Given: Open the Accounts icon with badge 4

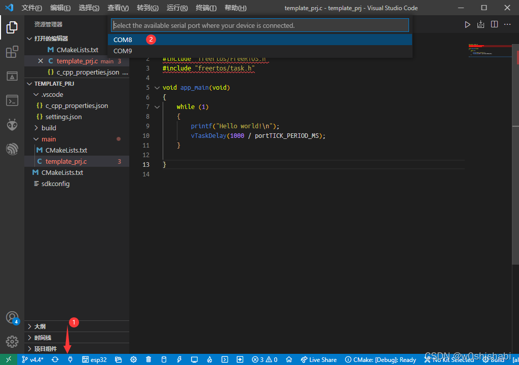Looking at the screenshot, I should pos(13,318).
